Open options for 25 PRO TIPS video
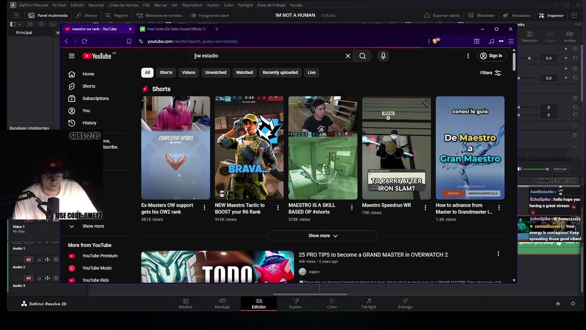 point(498,254)
